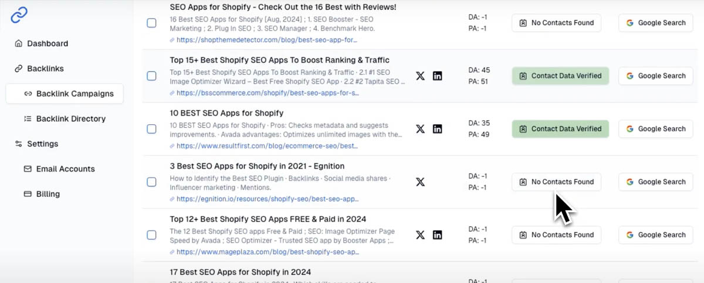Click No Contacts Found for shopthemedetector row
This screenshot has height=283, width=704.
point(557,23)
